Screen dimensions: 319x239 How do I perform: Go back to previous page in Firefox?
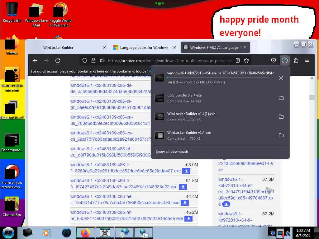click(35, 61)
